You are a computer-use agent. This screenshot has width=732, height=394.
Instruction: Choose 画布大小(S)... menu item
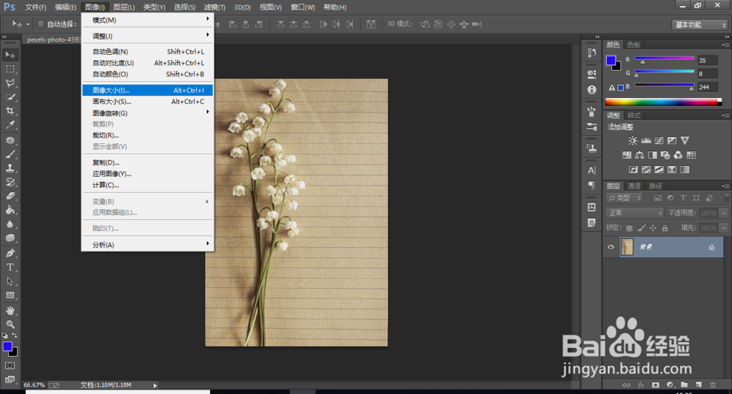148,102
